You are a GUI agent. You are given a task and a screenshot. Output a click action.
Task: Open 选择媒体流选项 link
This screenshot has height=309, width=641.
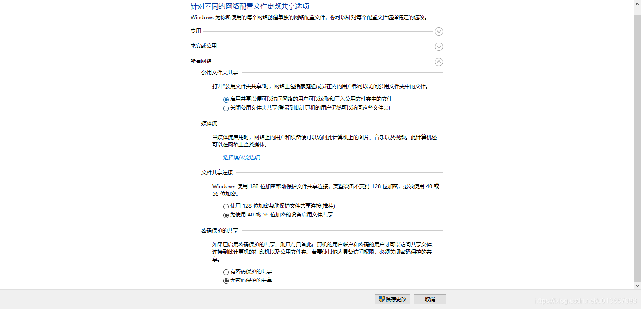click(x=243, y=157)
